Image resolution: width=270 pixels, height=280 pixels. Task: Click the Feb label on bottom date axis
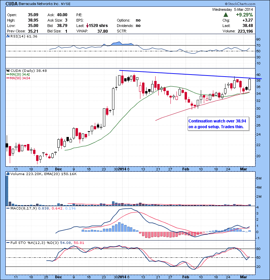point(186,277)
